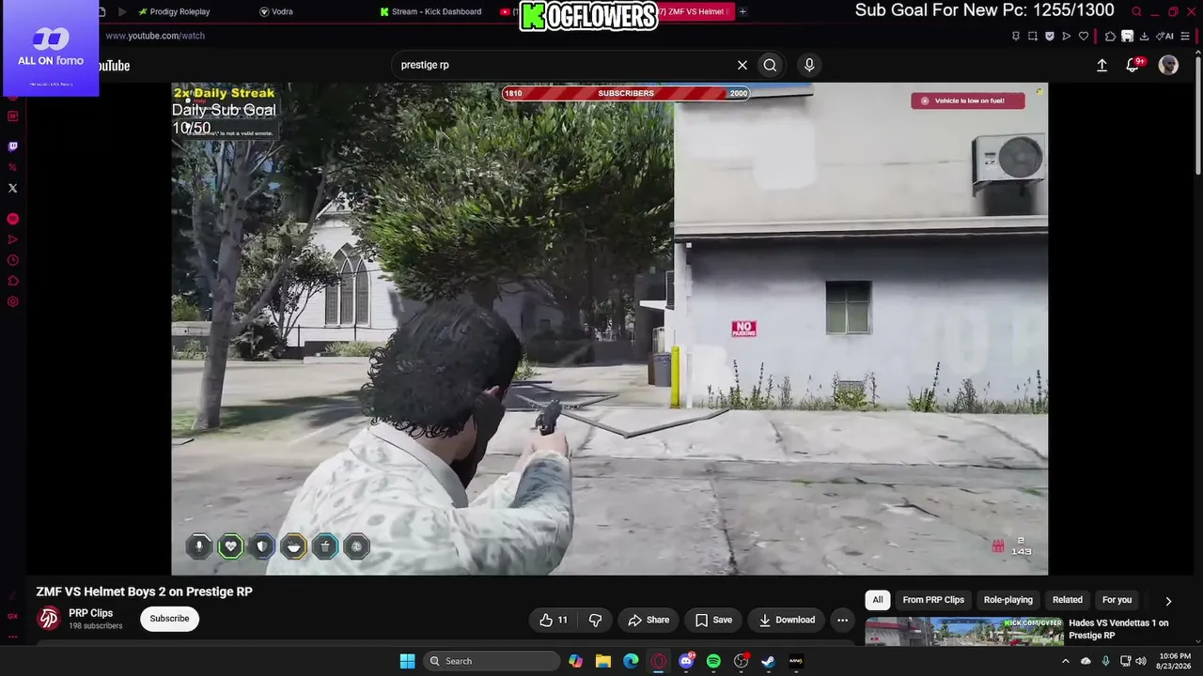
Task: Save the video to a playlist
Action: pos(713,620)
